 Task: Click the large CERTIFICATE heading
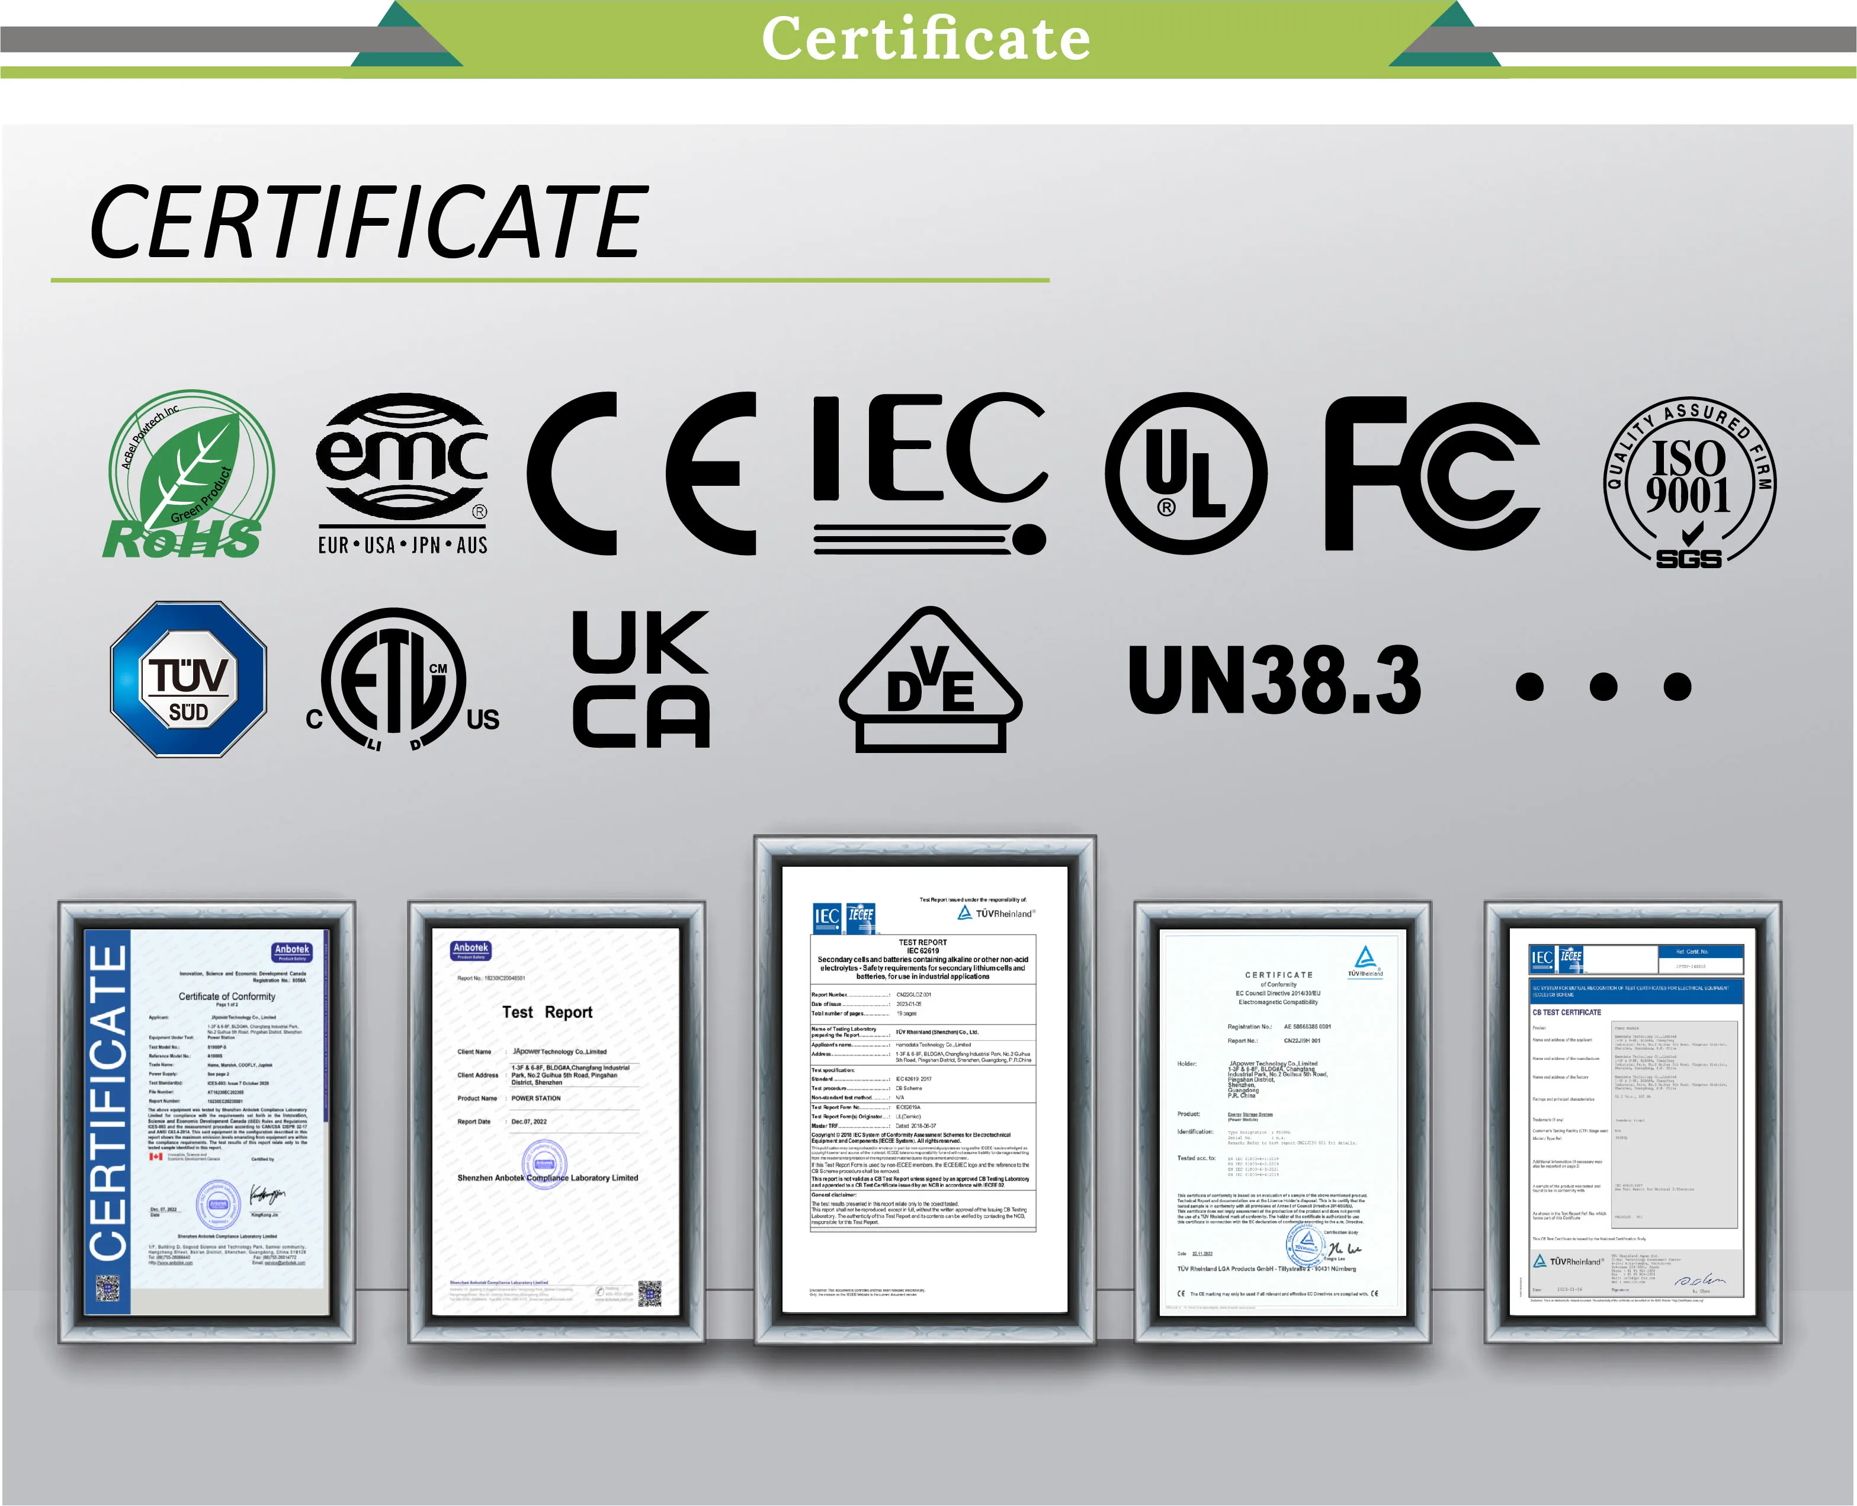pyautogui.click(x=368, y=223)
